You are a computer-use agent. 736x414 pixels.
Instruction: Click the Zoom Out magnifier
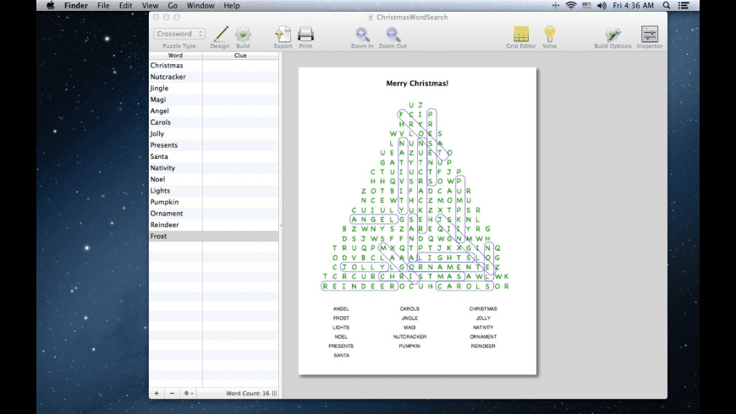tap(393, 34)
